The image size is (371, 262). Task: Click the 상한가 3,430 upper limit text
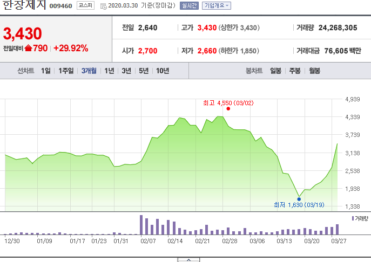239,27
